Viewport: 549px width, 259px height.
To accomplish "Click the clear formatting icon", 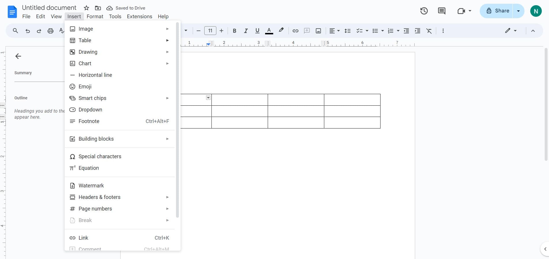I will pos(429,31).
